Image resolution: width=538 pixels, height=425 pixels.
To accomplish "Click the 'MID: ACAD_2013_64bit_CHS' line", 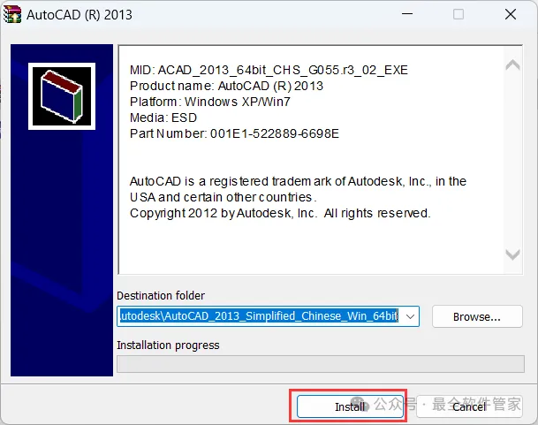I will coord(269,70).
